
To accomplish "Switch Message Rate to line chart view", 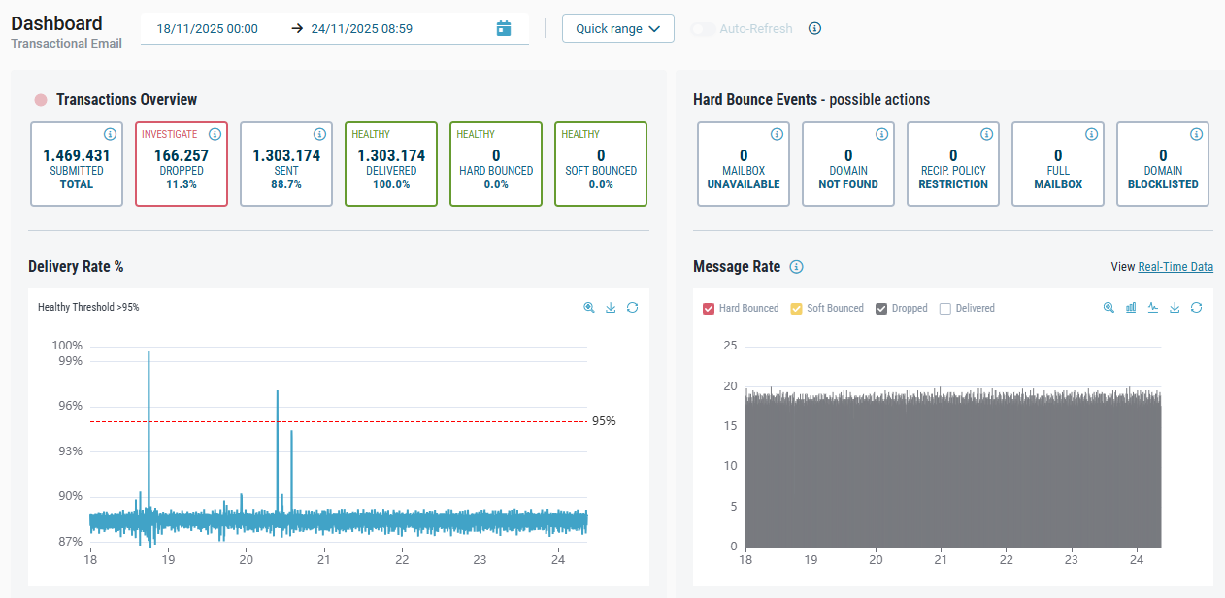I will coord(1153,308).
